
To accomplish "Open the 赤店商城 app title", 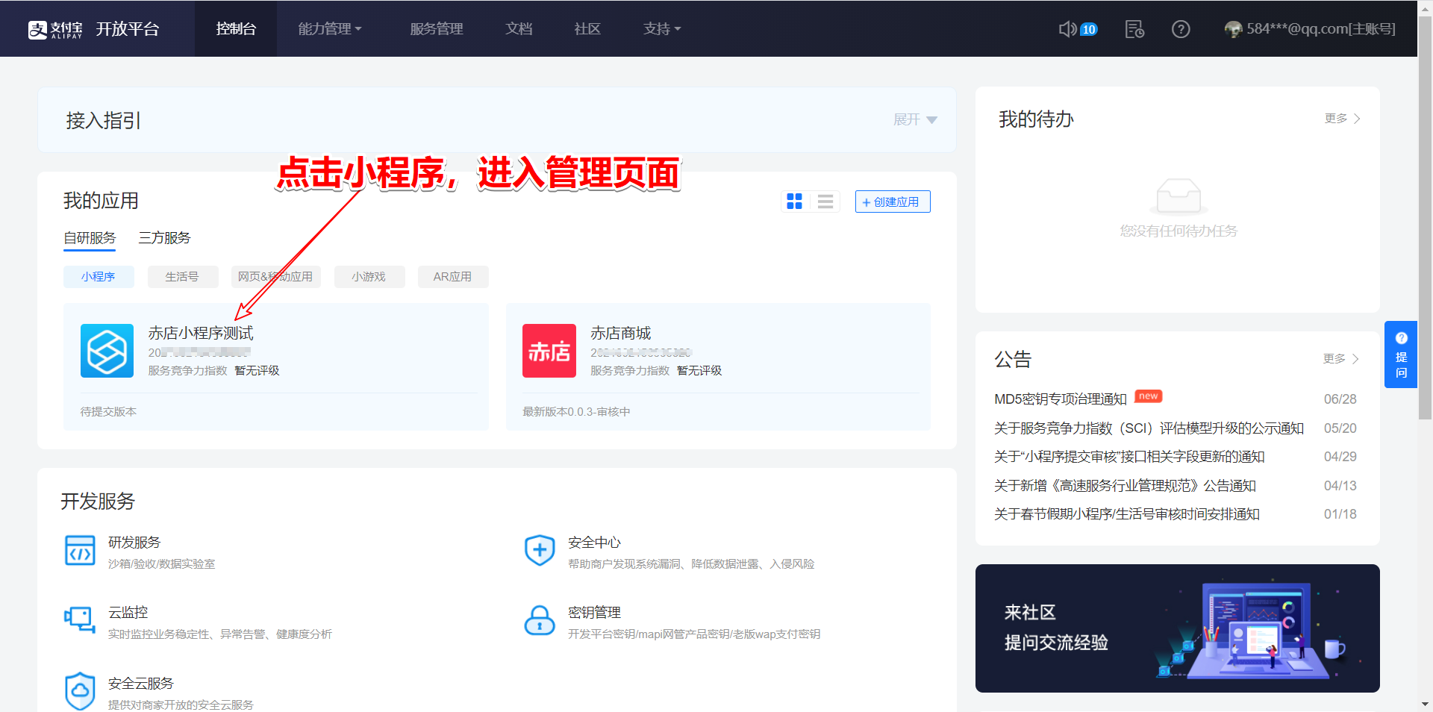I will click(x=621, y=333).
